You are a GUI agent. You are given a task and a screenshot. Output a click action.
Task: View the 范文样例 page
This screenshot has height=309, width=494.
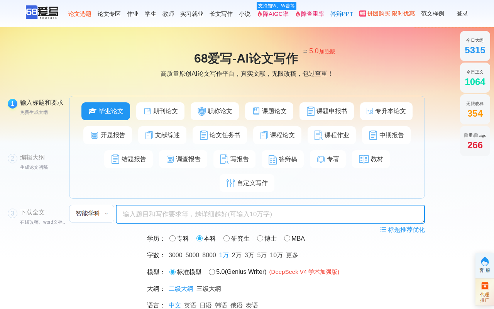[433, 14]
